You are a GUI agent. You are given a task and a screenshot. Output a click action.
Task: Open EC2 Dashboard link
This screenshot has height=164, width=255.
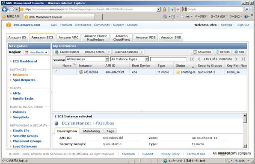[25, 61]
